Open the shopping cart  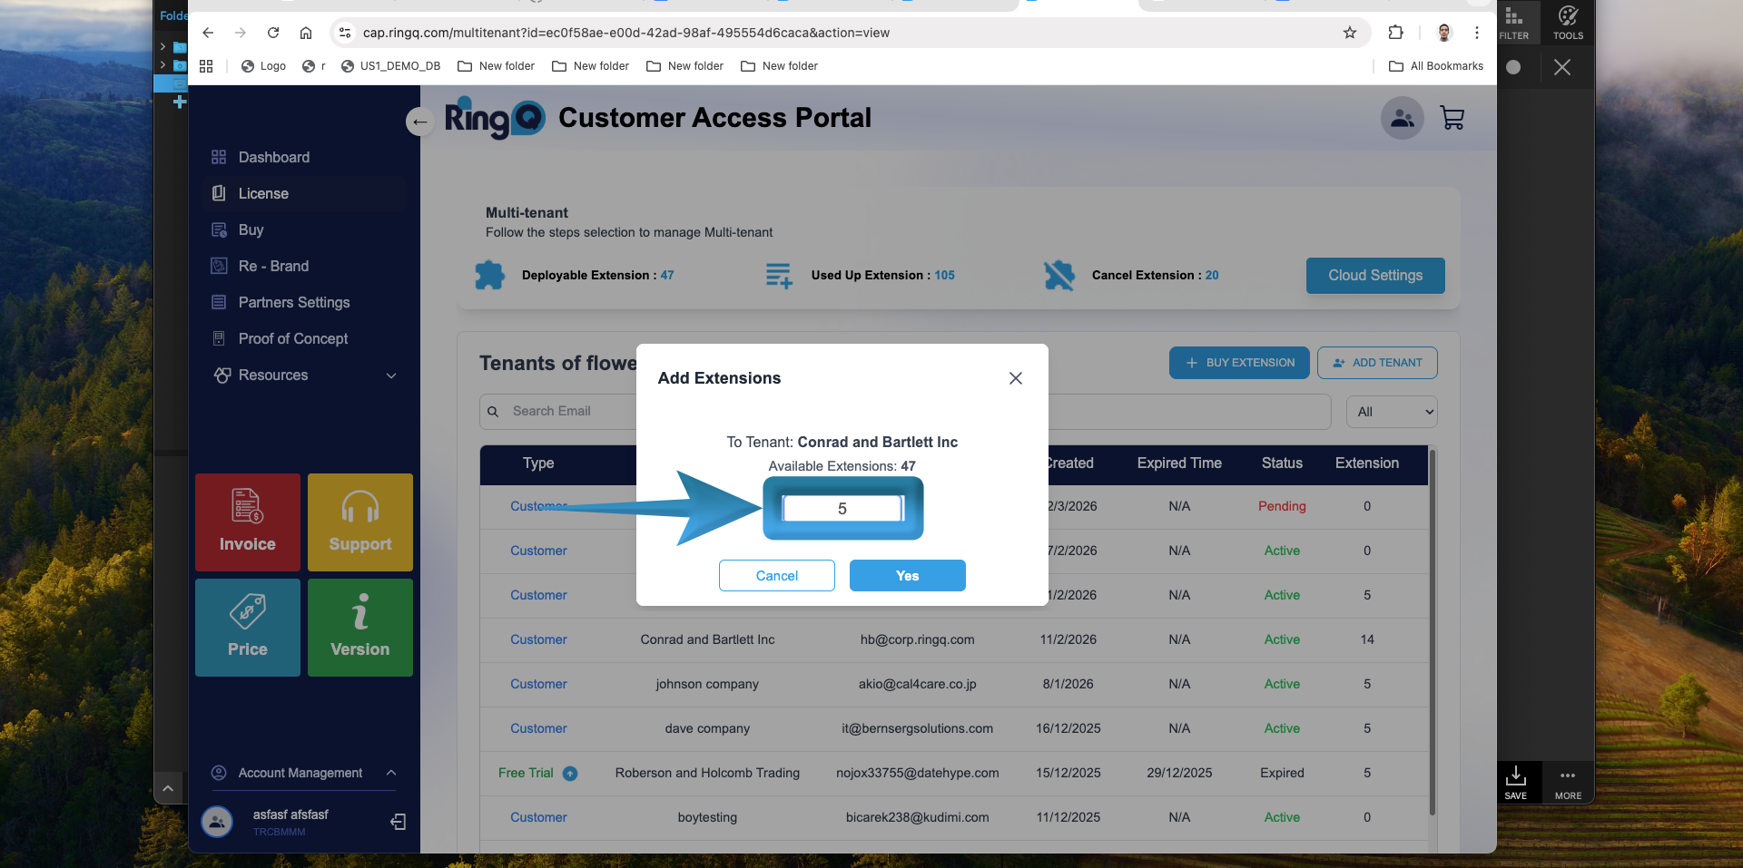coord(1452,118)
